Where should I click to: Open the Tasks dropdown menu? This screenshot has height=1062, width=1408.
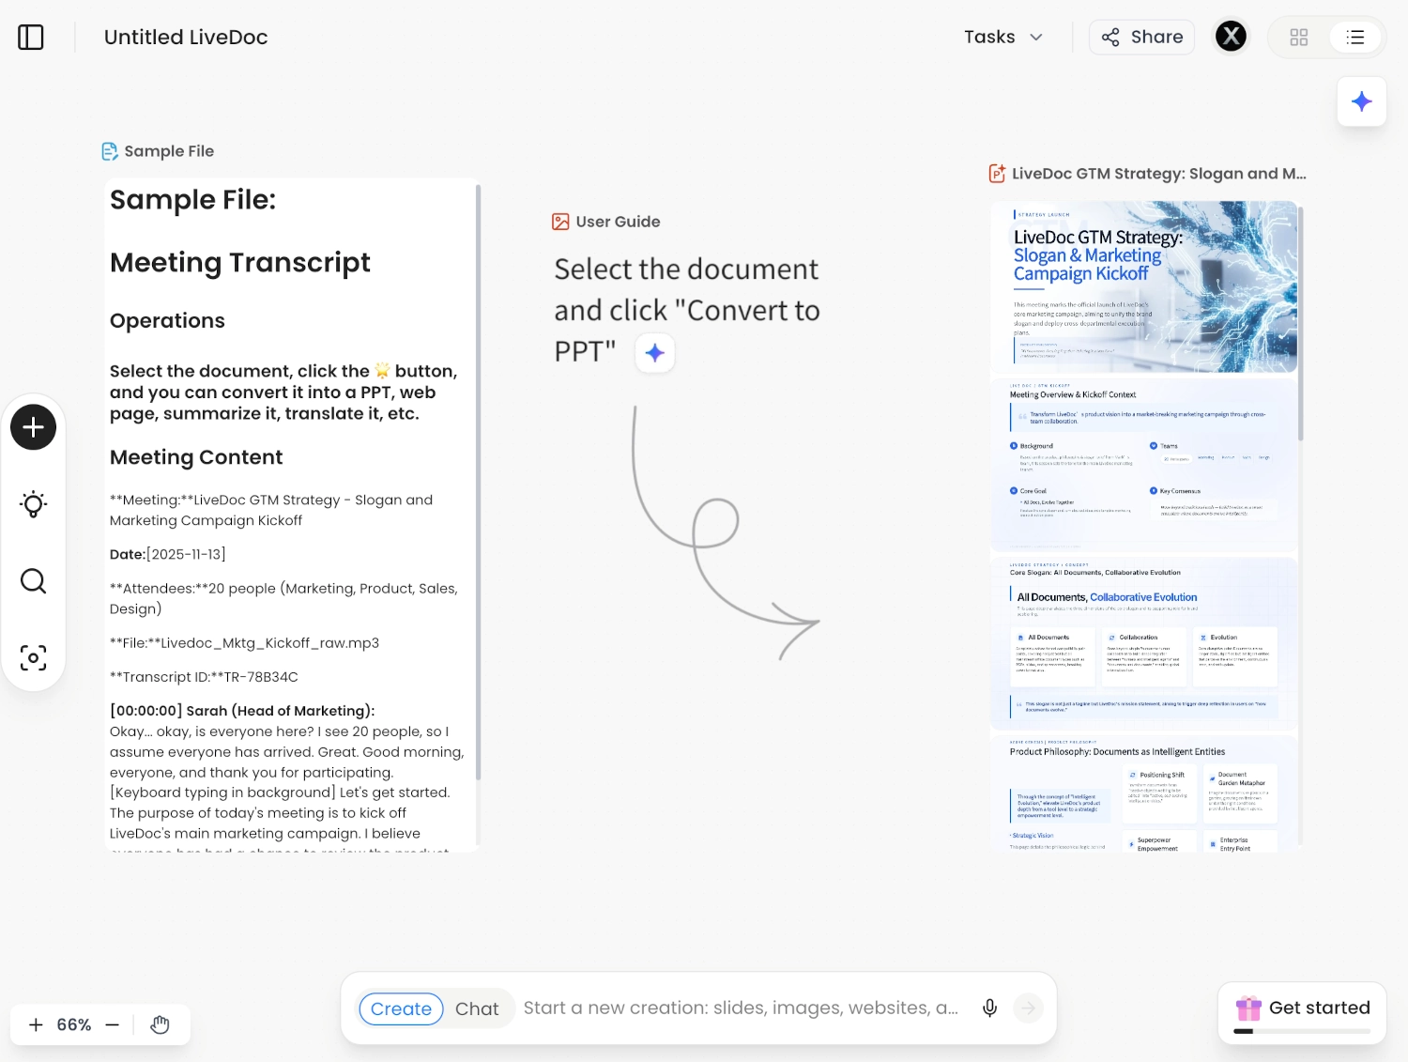(x=1003, y=37)
